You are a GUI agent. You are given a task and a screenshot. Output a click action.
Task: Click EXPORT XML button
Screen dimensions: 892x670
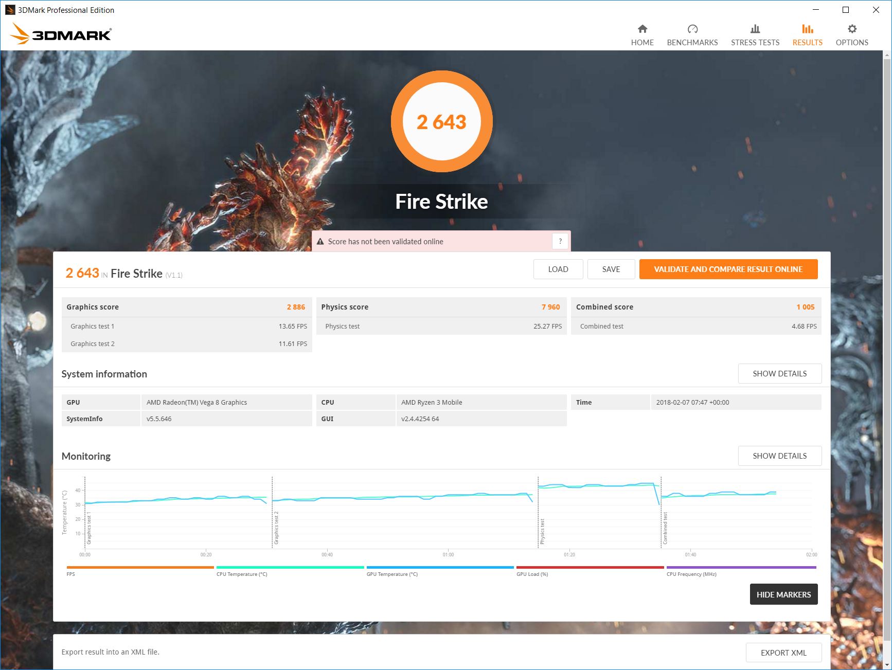click(784, 653)
